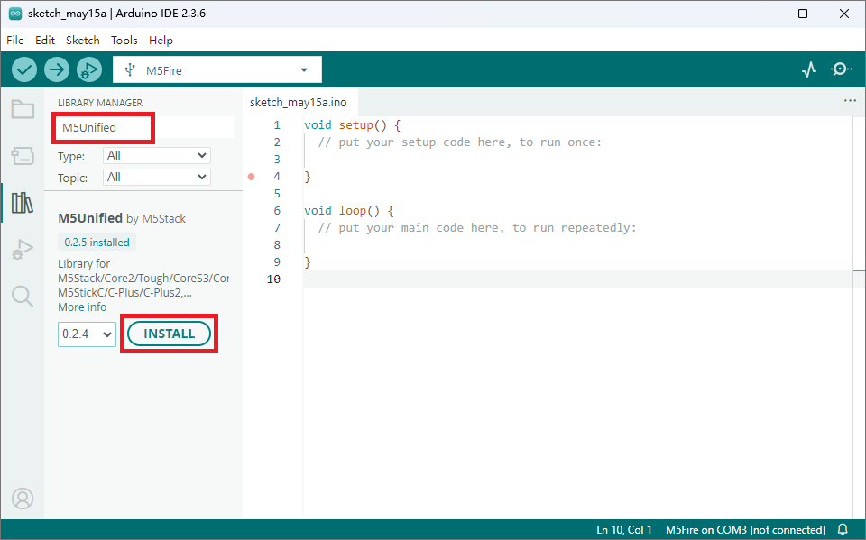
Task: Click the main code comment on line 7
Action: tap(477, 228)
